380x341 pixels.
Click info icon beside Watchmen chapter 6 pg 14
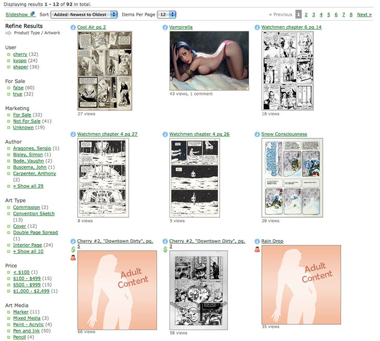click(257, 27)
